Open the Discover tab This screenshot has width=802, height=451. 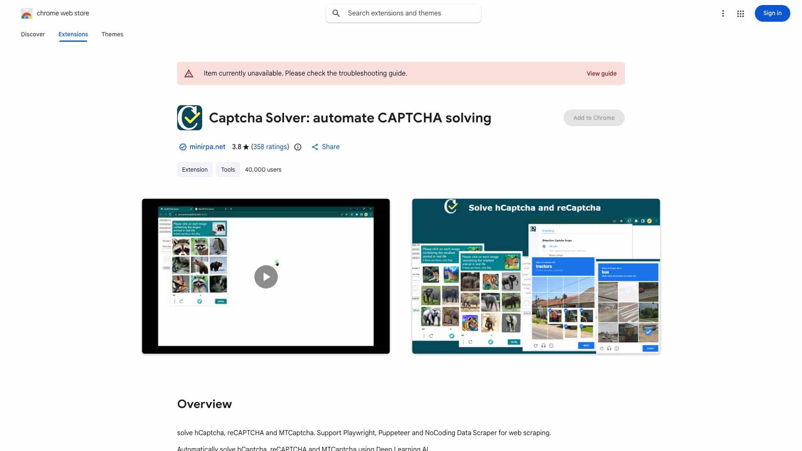(x=33, y=34)
